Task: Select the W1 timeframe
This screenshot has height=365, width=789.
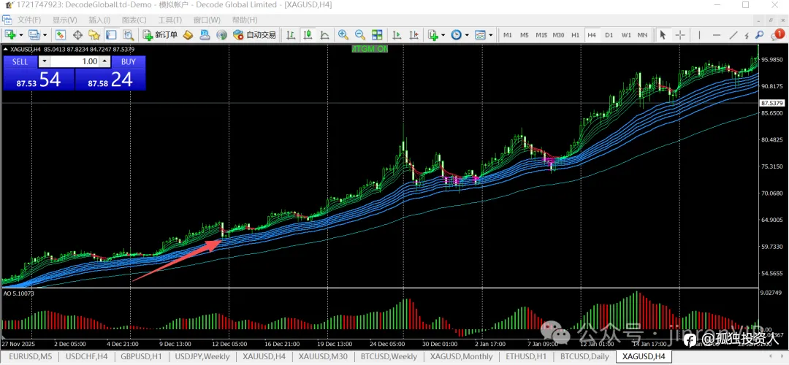Action: 626,35
